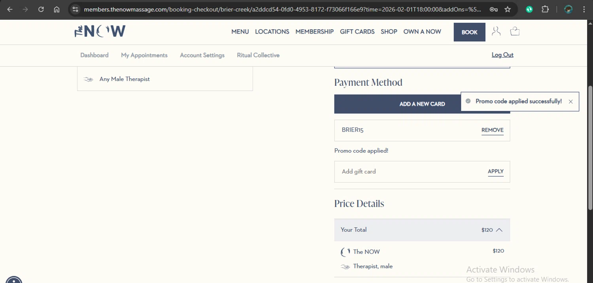593x283 pixels.
Task: Go back in browser history
Action: (10, 9)
